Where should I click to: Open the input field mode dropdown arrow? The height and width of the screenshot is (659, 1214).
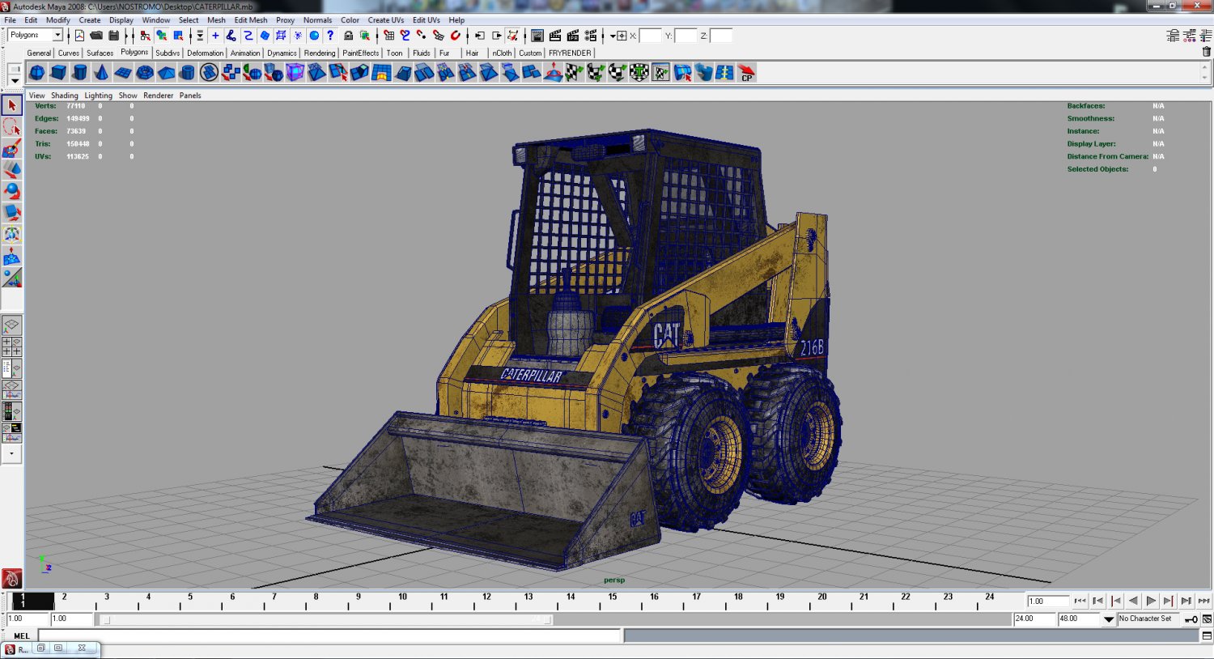tap(613, 36)
